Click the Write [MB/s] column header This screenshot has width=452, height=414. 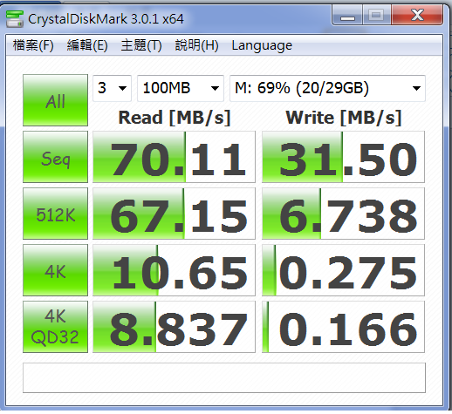click(x=344, y=118)
